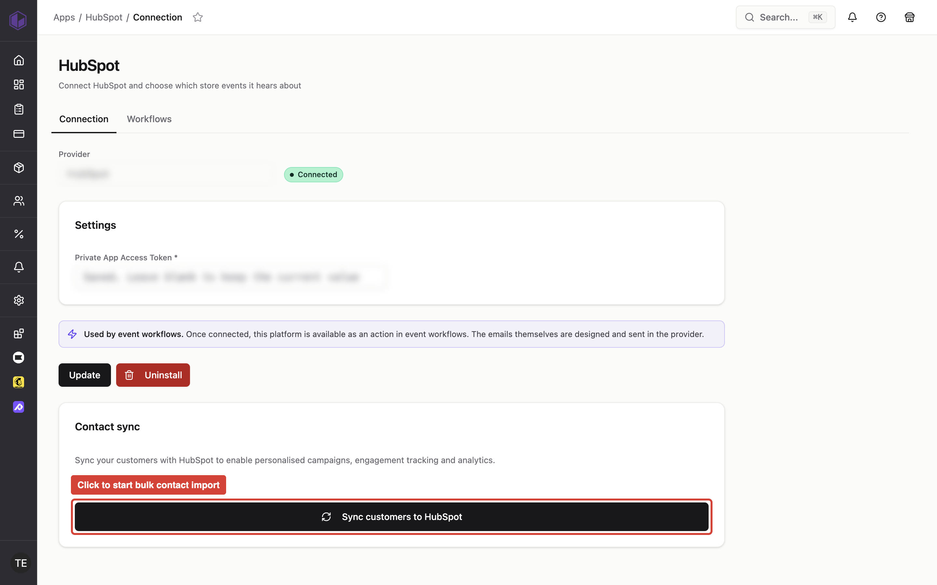
Task: Open the black-and-white round app icon in sidebar
Action: (x=19, y=357)
